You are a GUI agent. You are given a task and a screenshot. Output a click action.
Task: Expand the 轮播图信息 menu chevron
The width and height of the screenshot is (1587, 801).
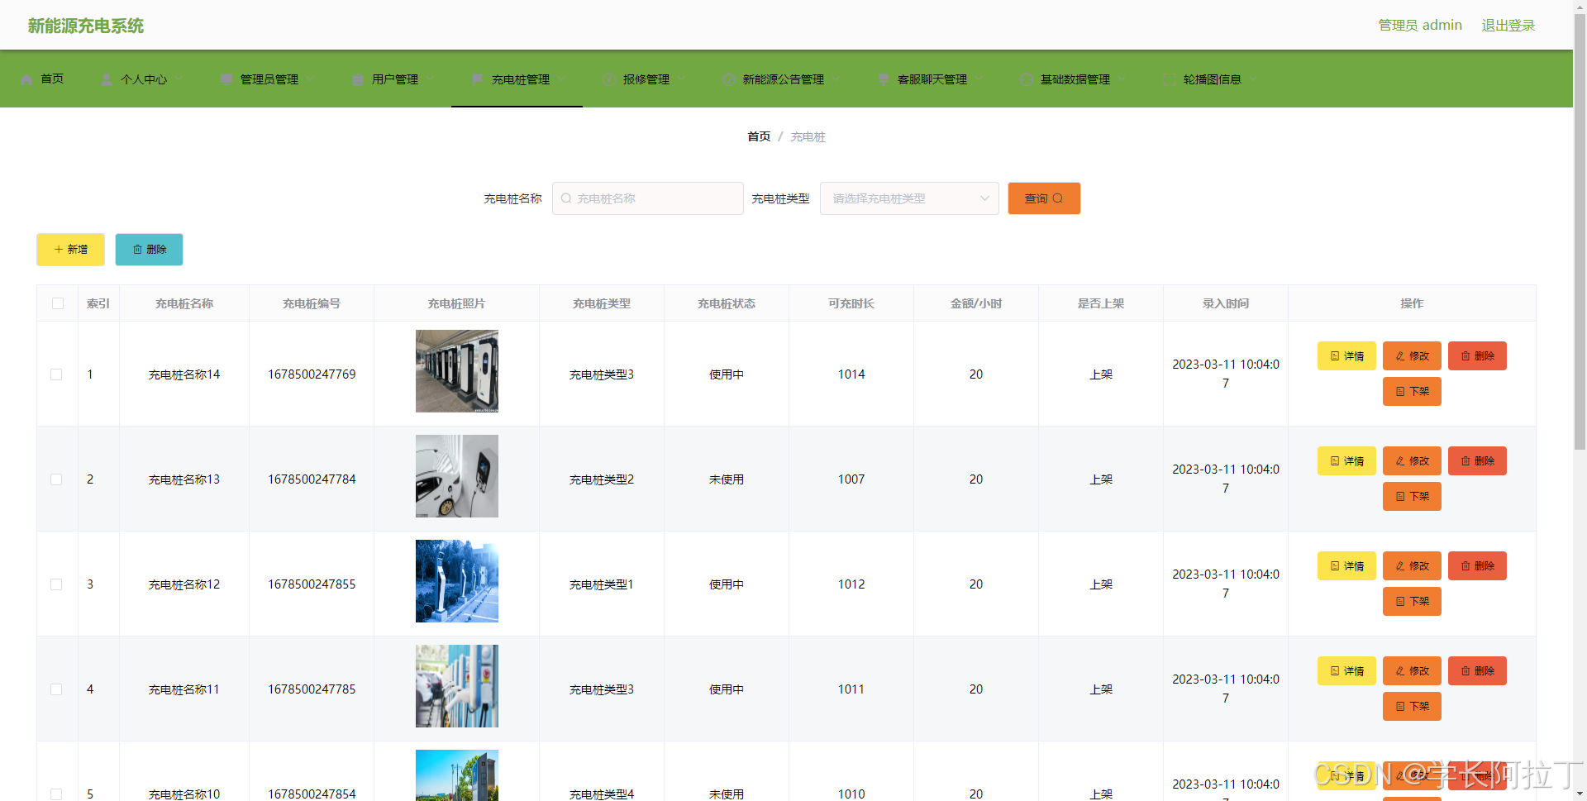[x=1252, y=79]
